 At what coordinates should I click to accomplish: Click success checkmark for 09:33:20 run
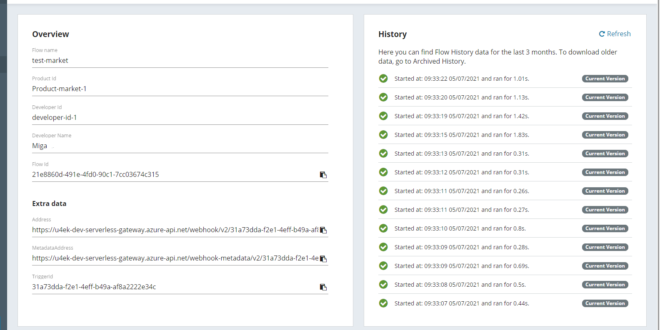(x=383, y=97)
